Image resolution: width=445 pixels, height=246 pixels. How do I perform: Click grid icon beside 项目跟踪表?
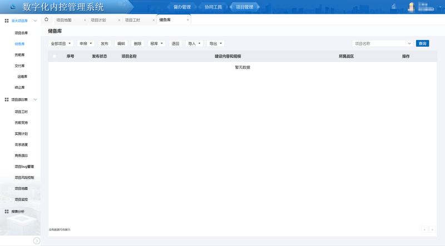tap(7, 99)
